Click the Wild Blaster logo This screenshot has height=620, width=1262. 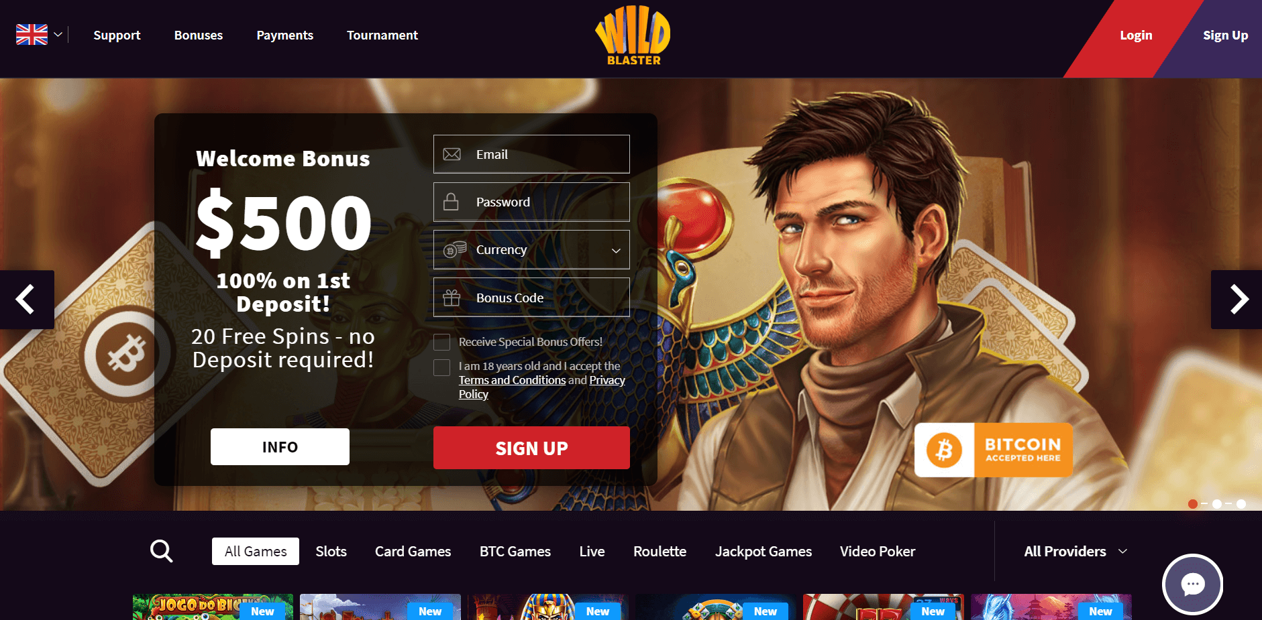[x=633, y=36]
